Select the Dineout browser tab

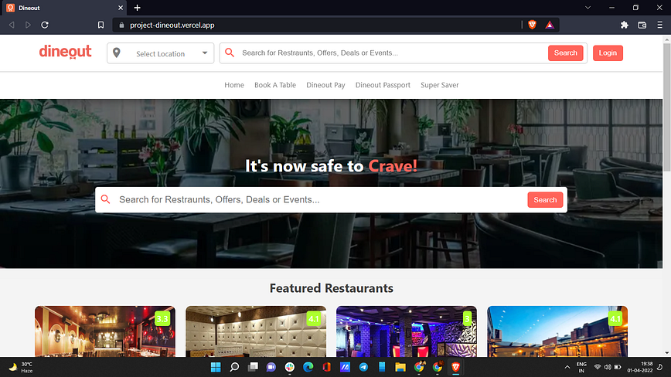point(64,8)
